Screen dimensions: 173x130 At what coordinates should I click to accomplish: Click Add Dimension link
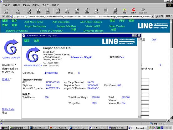(61, 22)
